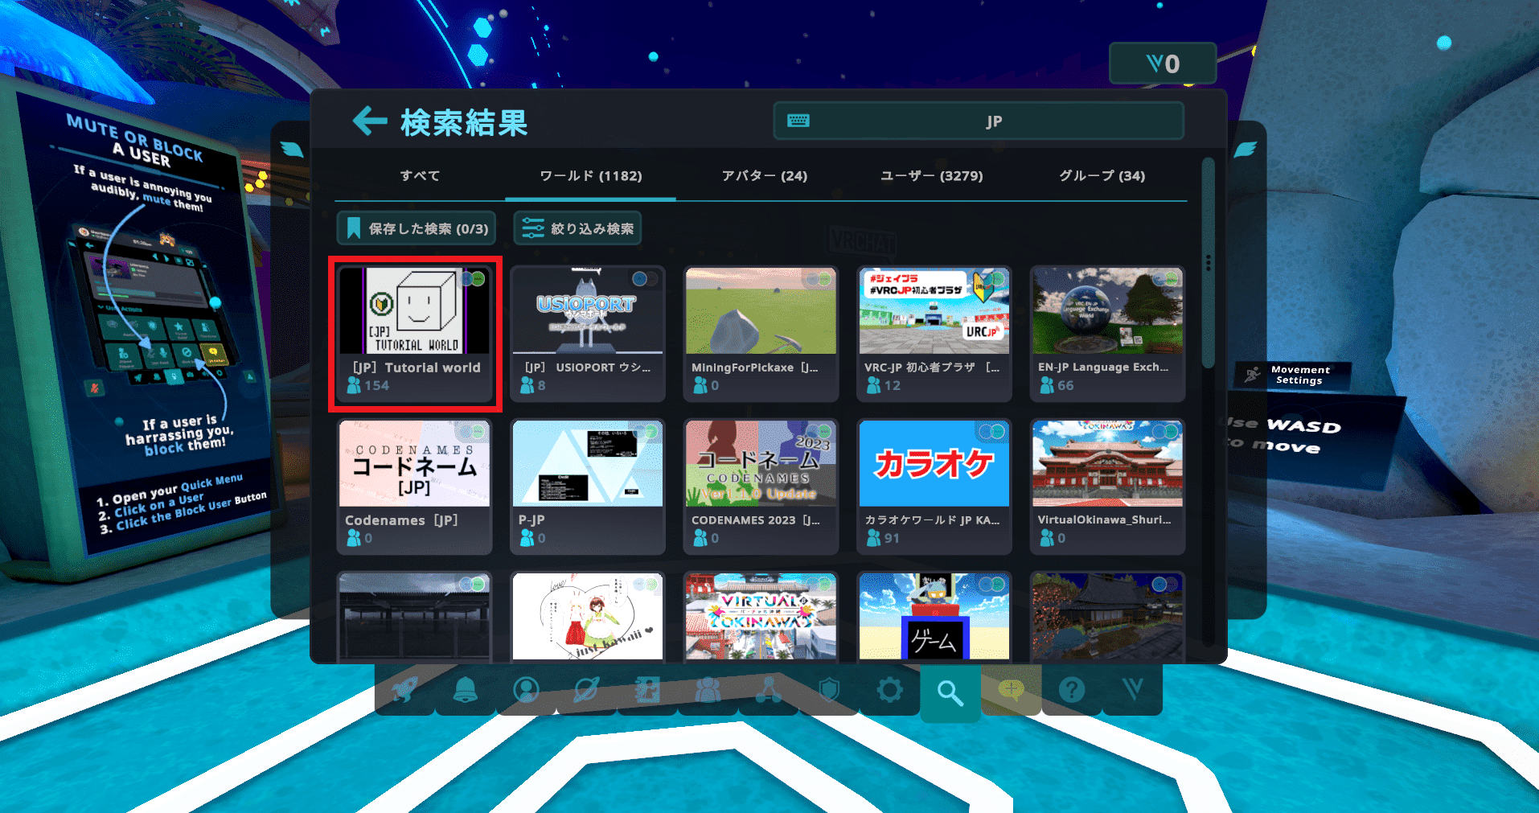1539x813 pixels.
Task: Click the yellow feedback speech bubble icon
Action: (1012, 690)
